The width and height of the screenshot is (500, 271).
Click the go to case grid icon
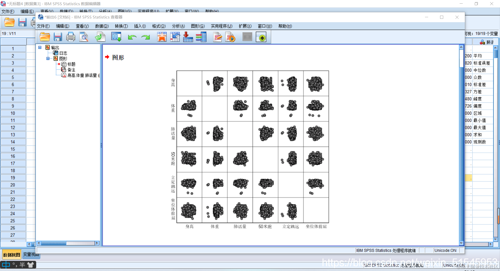point(175,37)
